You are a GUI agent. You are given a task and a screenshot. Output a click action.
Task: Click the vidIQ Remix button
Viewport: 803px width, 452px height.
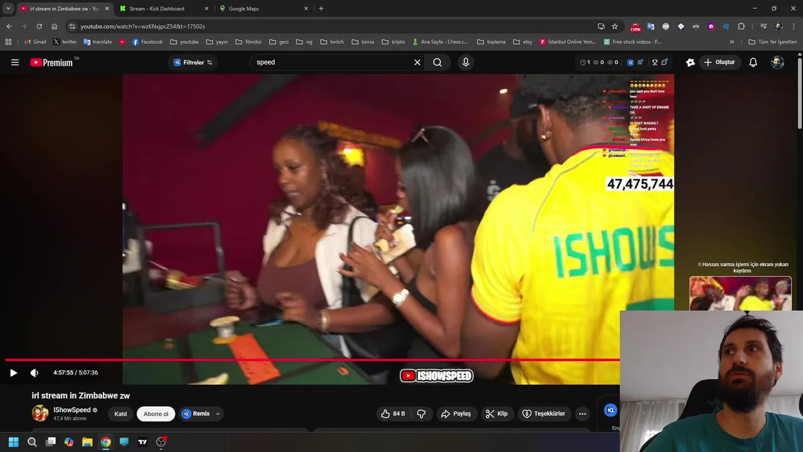click(196, 414)
